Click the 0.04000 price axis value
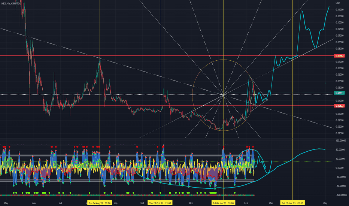 click(339, 101)
